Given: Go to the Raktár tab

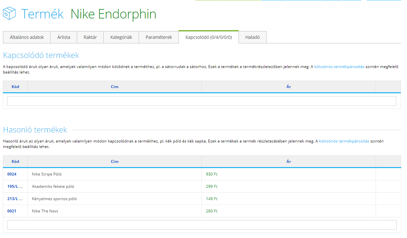Looking at the screenshot, I should coord(90,37).
